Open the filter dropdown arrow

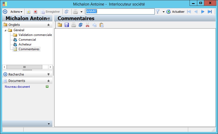[163, 12]
